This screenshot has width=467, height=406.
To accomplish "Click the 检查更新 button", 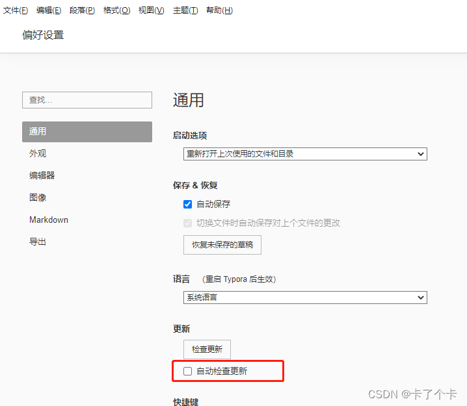I will (207, 349).
